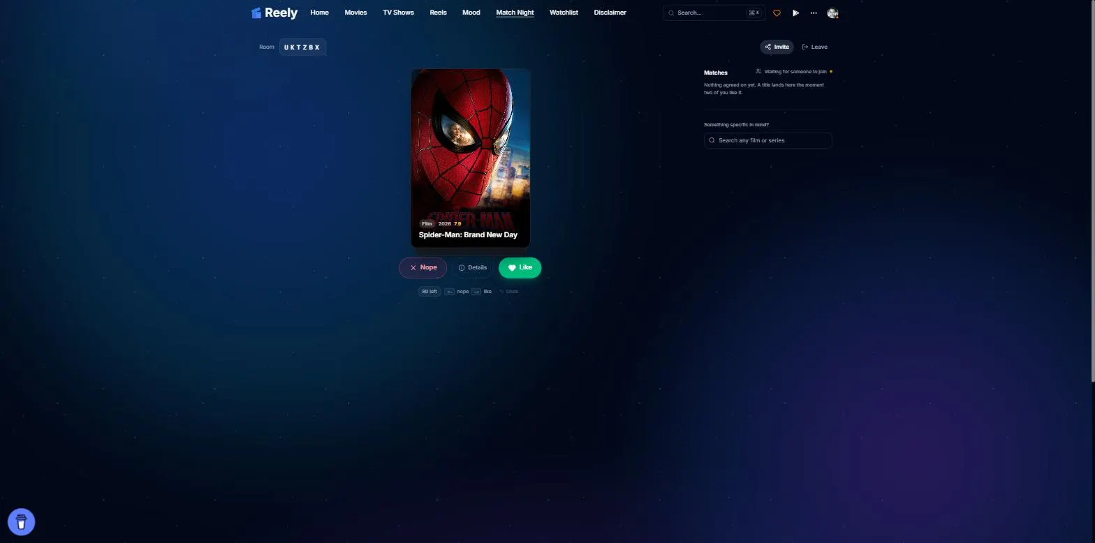Click the 80 left counter badge

pos(429,291)
